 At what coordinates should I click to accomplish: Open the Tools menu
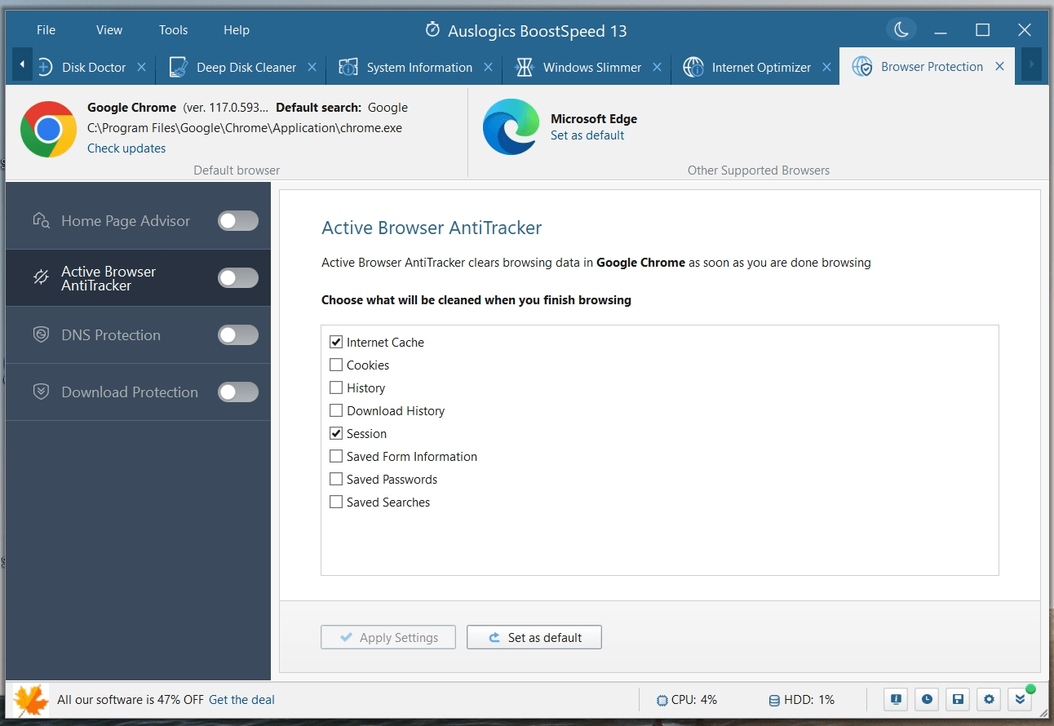click(x=173, y=30)
